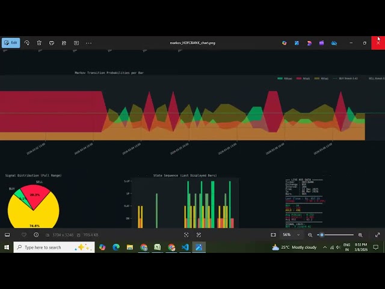The height and width of the screenshot is (289, 385).
Task: Click the ENG IN language indicator
Action: pos(346,247)
